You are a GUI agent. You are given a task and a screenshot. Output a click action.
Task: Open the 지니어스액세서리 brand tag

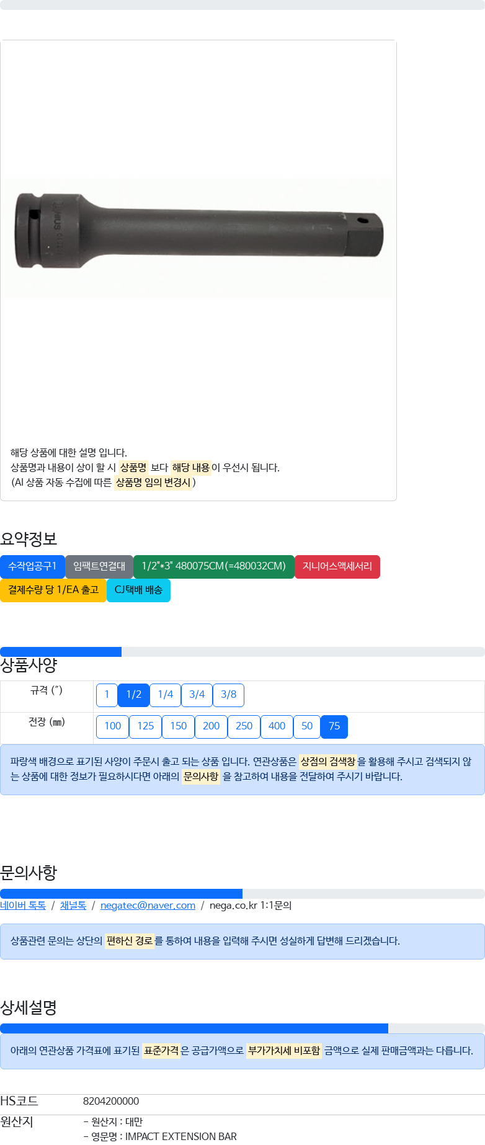point(337,566)
